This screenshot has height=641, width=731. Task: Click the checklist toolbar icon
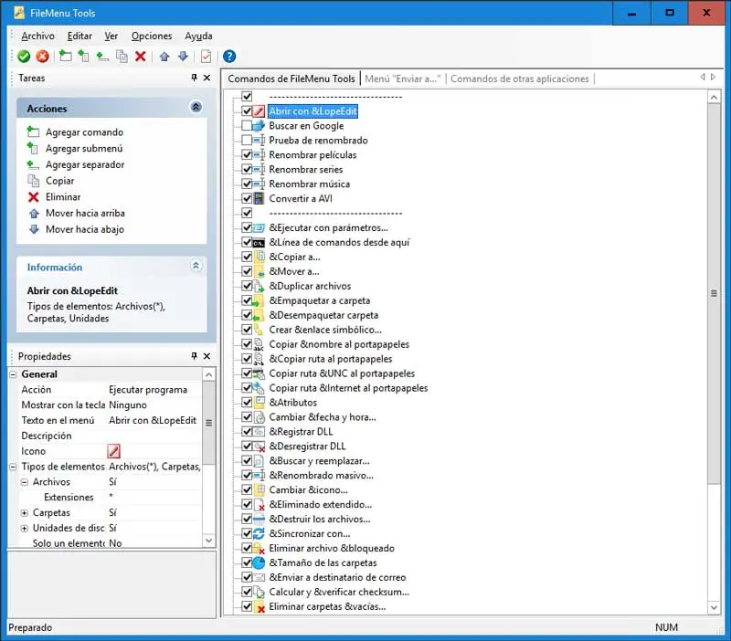pyautogui.click(x=207, y=57)
